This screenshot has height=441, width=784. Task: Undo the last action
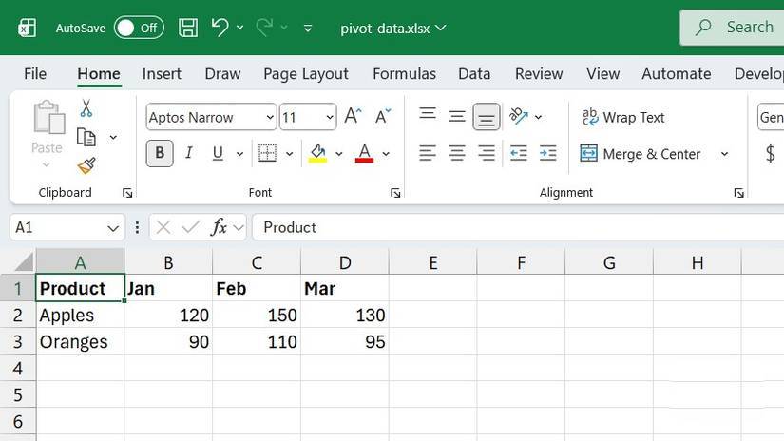(x=220, y=27)
